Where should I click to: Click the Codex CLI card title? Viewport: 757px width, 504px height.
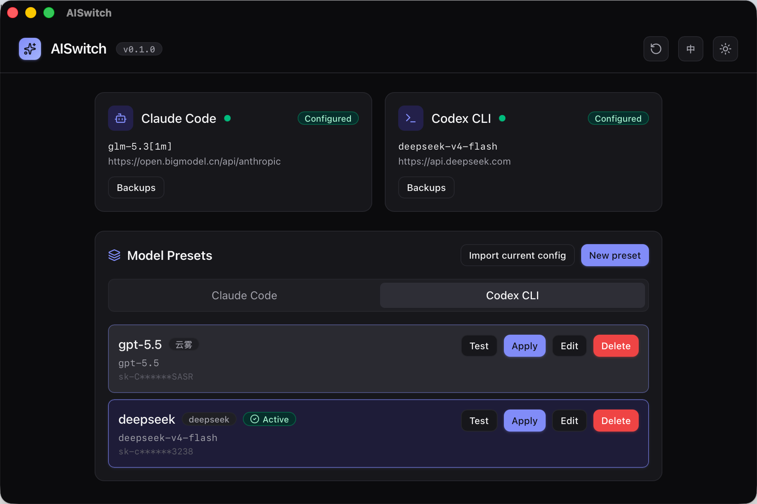tap(461, 119)
